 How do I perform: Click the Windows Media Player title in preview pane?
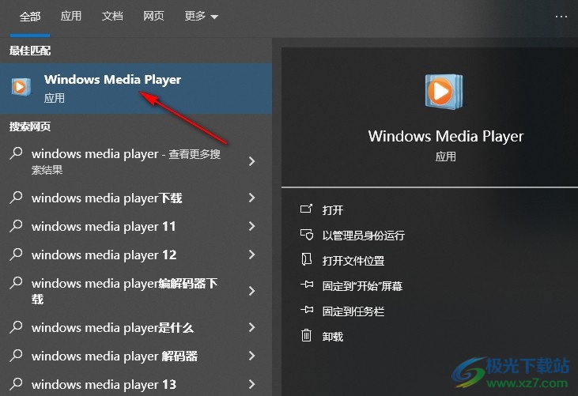446,136
